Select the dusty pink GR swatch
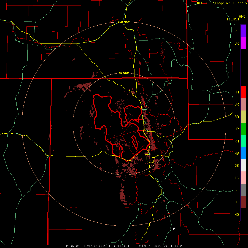Viewport: 248px width, 248px height. pos(243,104)
